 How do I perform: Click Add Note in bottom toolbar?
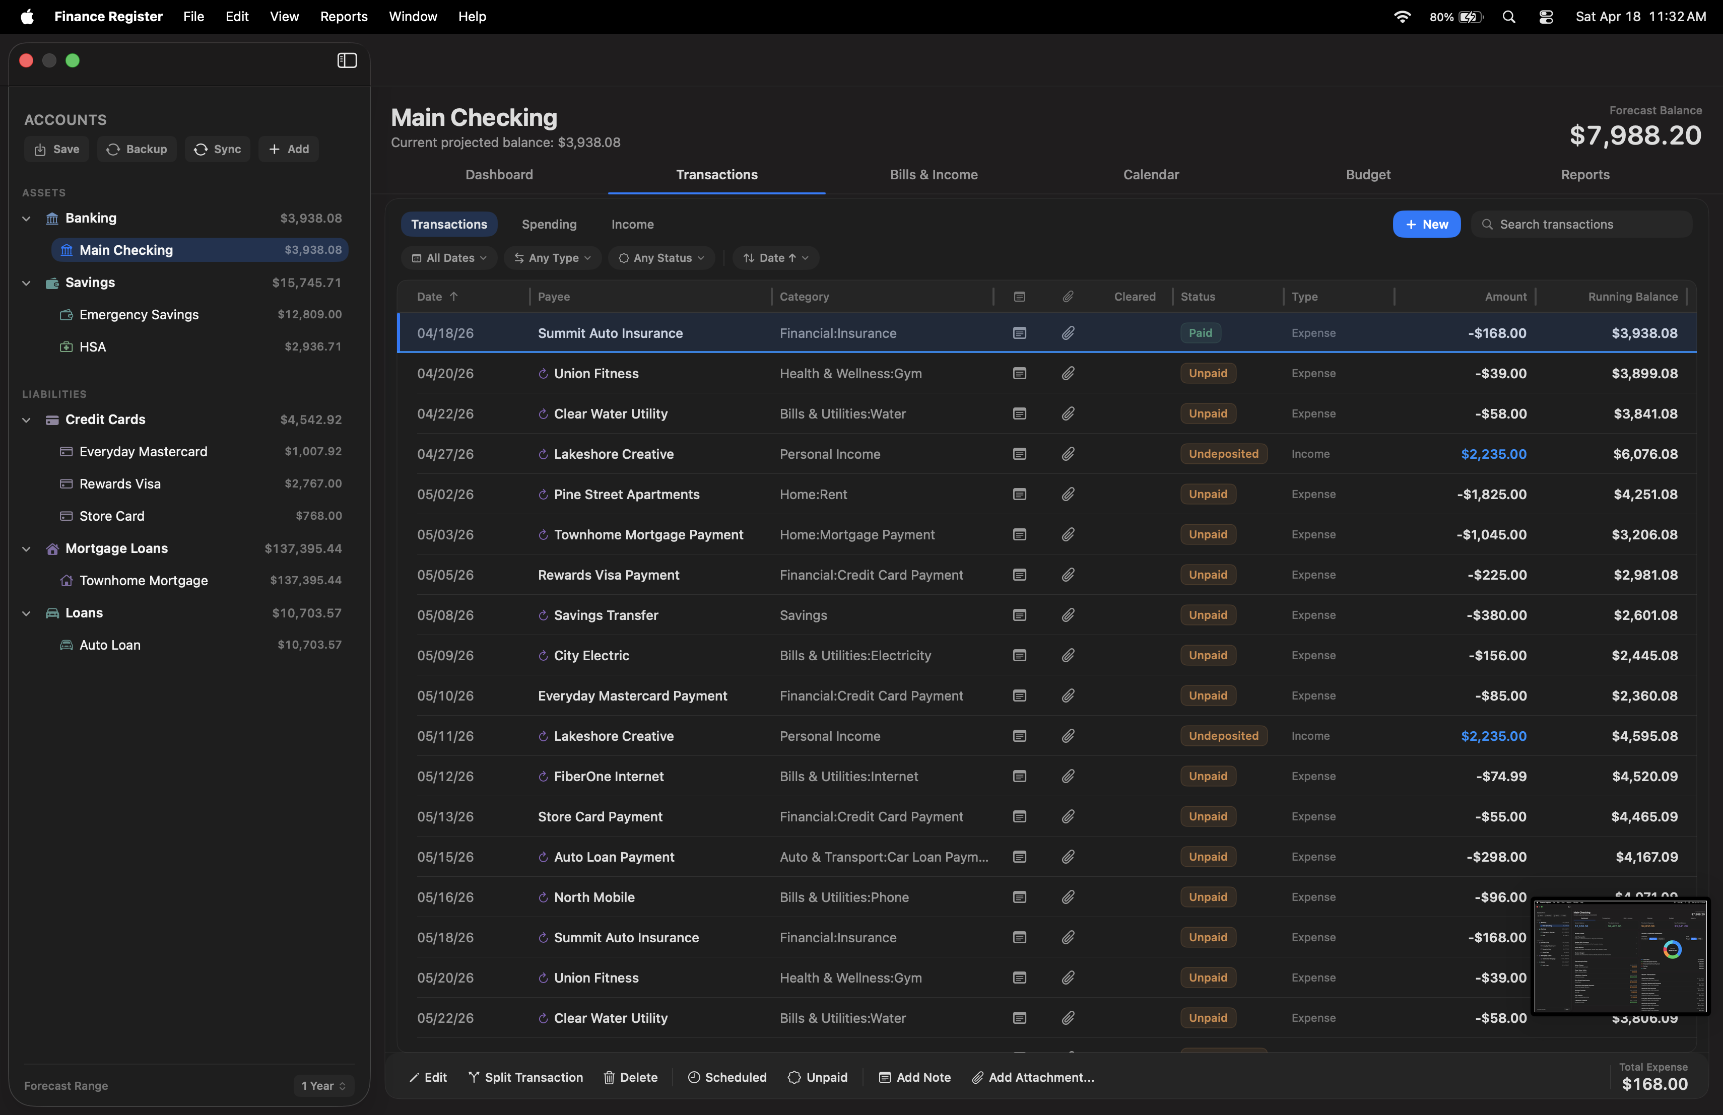point(914,1077)
